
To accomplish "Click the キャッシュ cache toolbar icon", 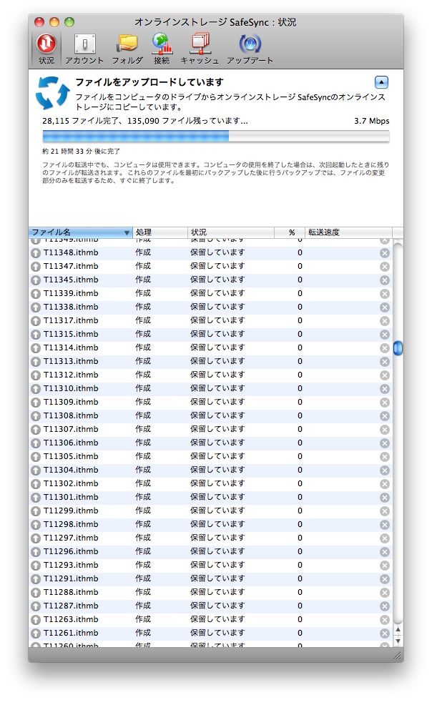I will pyautogui.click(x=200, y=49).
